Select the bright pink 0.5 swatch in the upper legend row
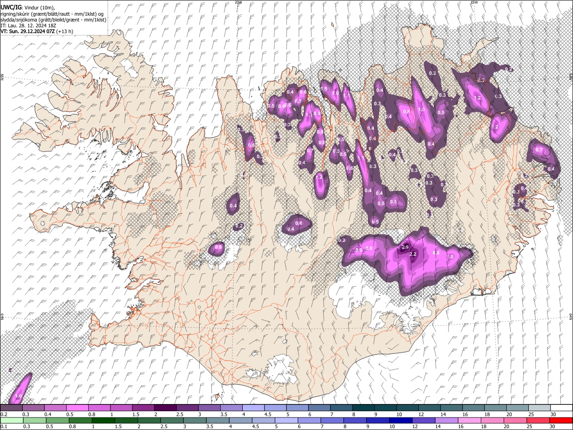 (x=77, y=408)
